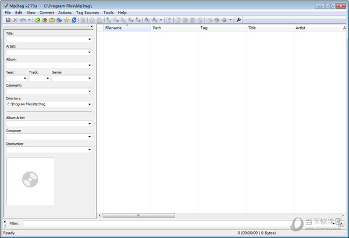349x238 pixels.
Task: Expand the Artist field dropdown
Action: pyautogui.click(x=90, y=52)
